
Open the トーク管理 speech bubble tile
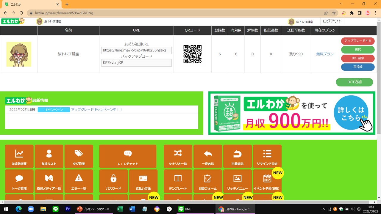19,181
